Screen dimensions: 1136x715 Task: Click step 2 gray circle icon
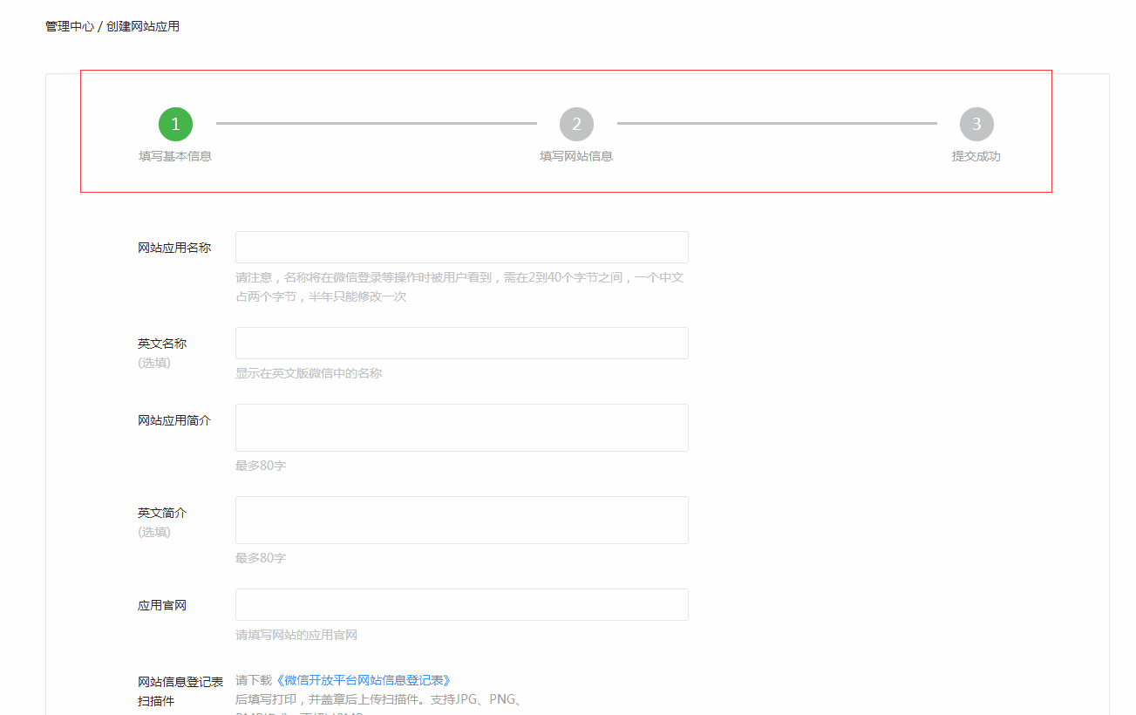tap(576, 124)
